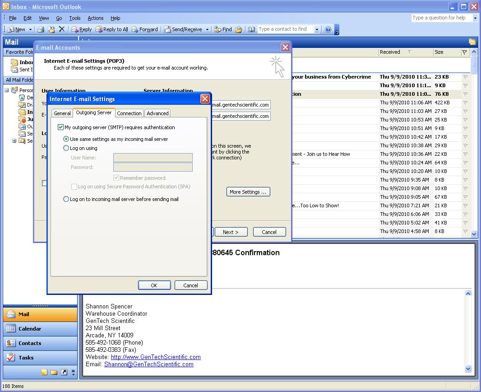Click the More Settings button

pyautogui.click(x=248, y=192)
